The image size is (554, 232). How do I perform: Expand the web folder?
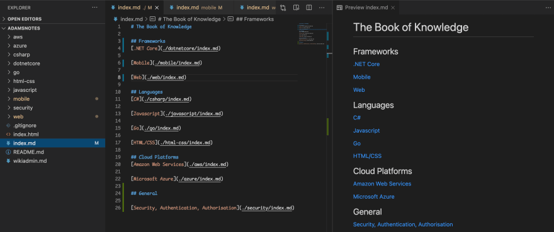coord(53,116)
